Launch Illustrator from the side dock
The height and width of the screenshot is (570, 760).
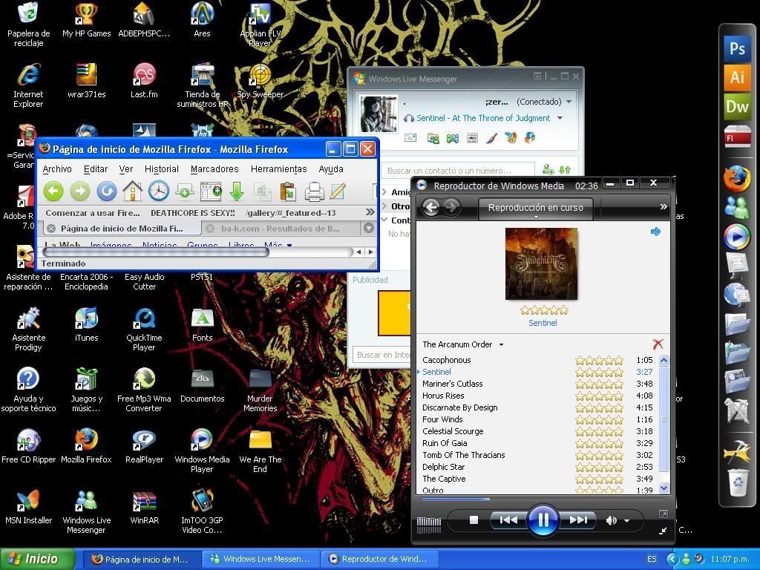(737, 77)
